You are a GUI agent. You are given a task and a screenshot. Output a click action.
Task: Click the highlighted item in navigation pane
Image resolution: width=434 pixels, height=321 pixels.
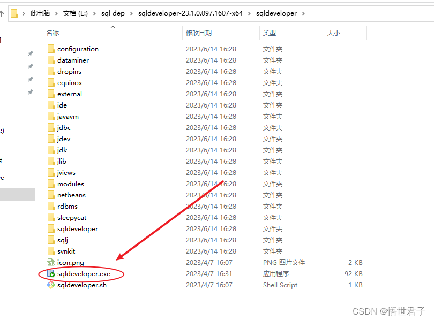click(x=18, y=195)
